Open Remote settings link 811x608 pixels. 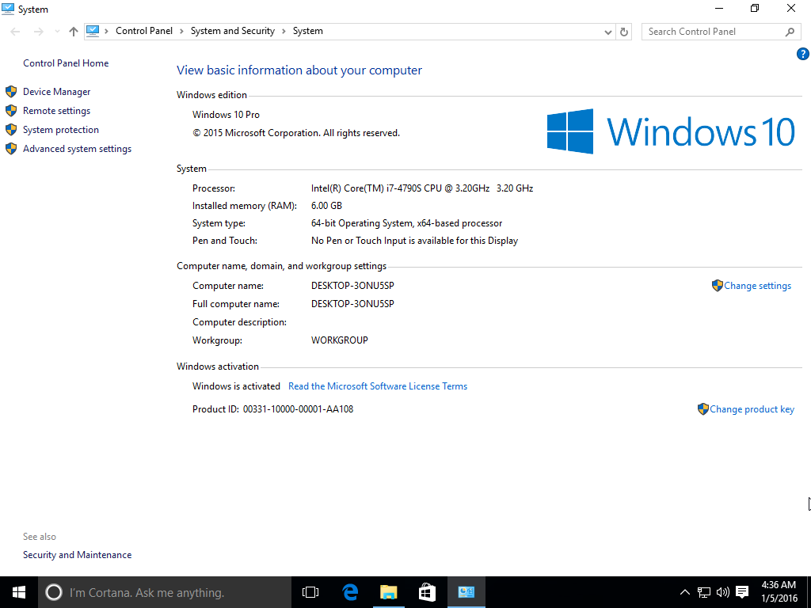[56, 111]
